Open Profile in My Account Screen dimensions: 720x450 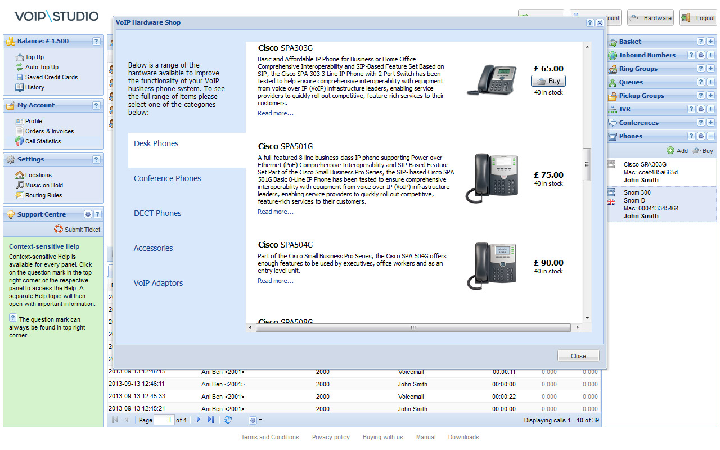[33, 121]
